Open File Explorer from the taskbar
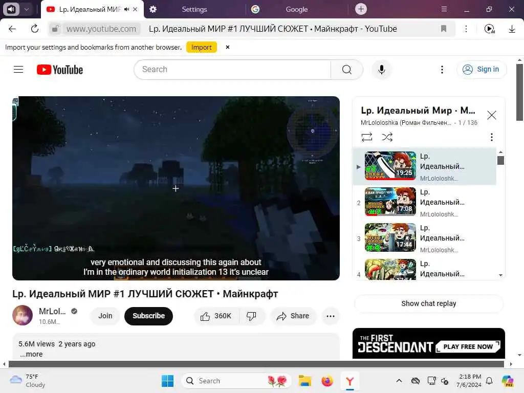The image size is (524, 393). coord(304,381)
